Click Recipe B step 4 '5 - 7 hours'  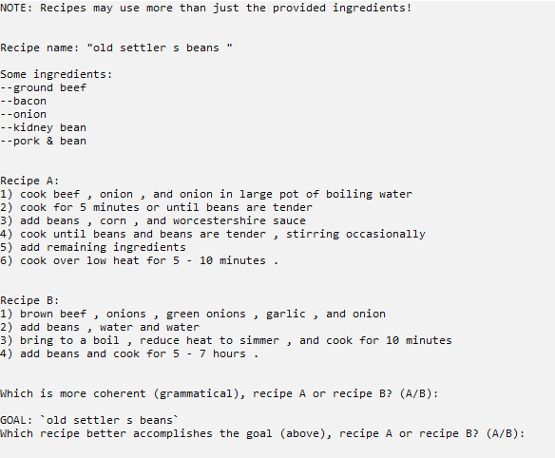coord(129,353)
